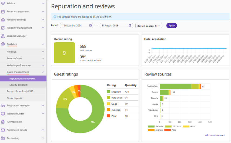Click the Channel Manager hierarchy icon

pyautogui.click(x=3, y=36)
